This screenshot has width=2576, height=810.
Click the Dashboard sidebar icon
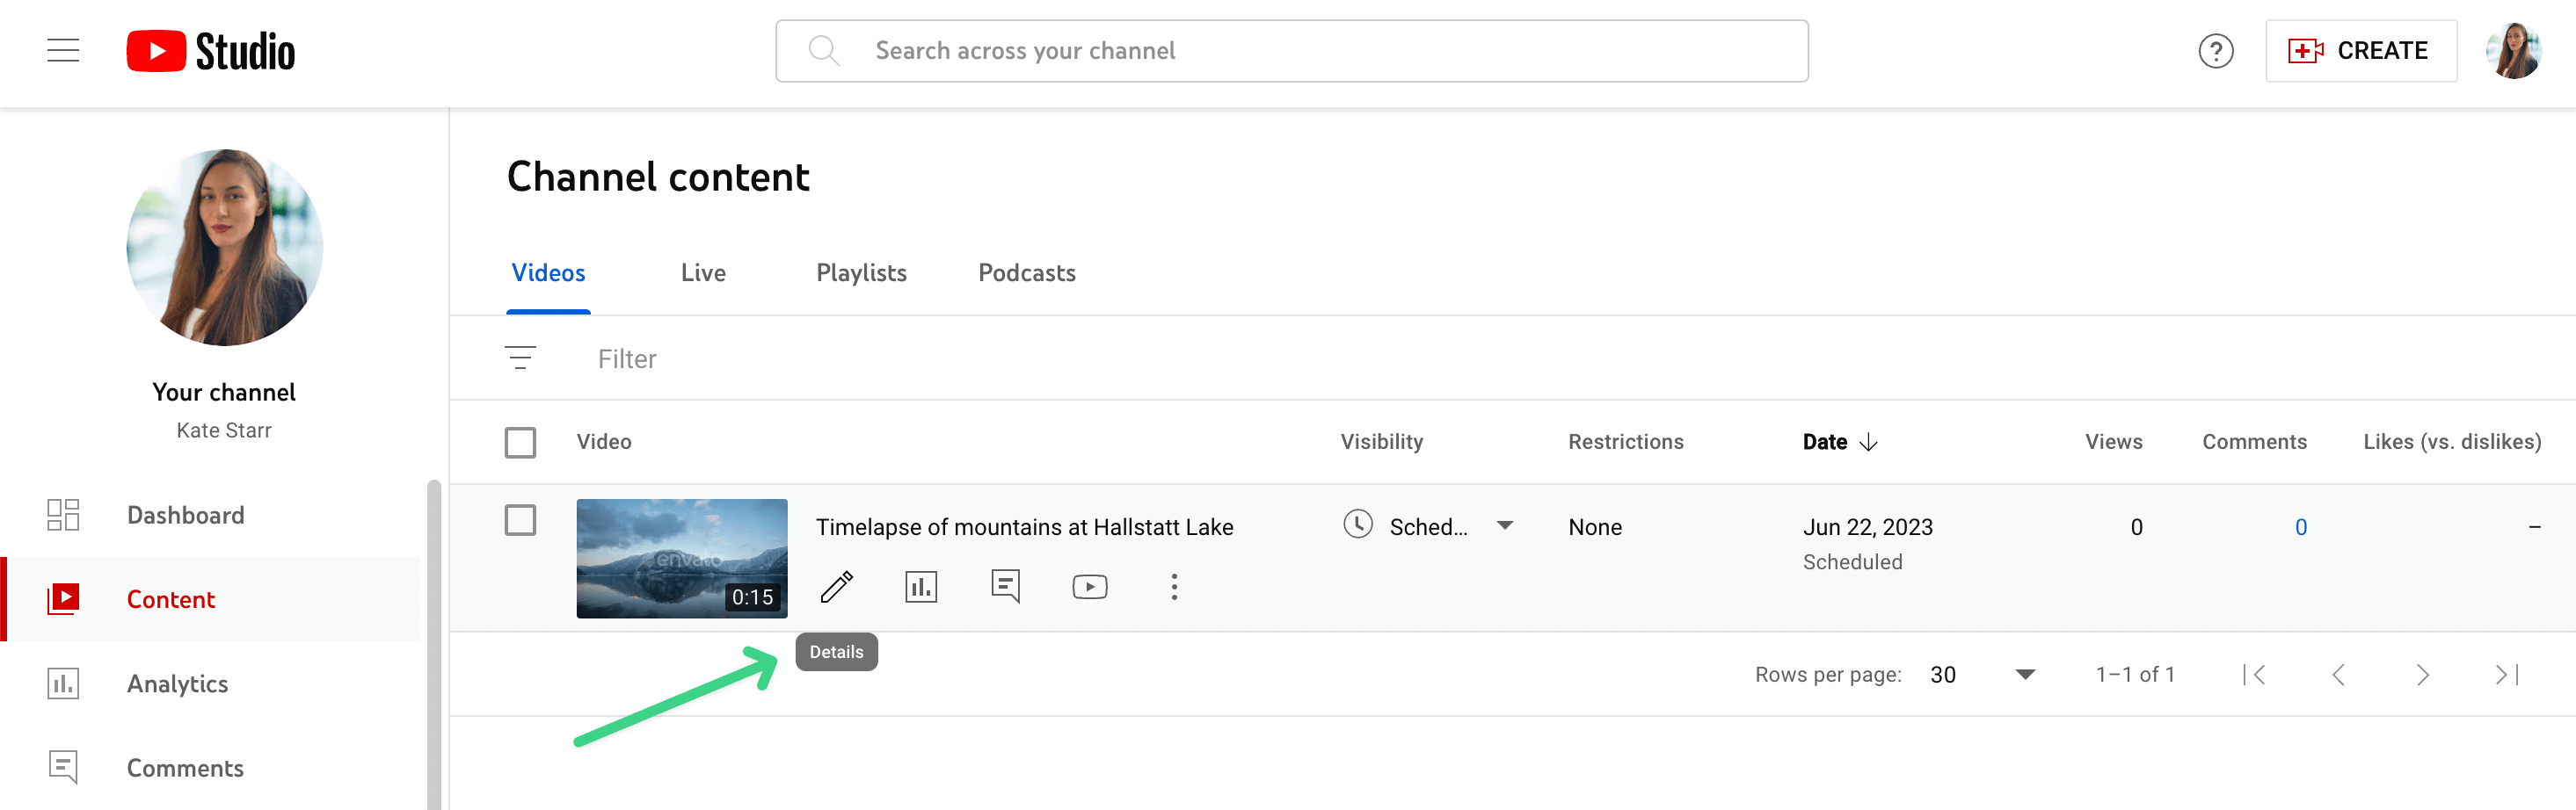63,516
